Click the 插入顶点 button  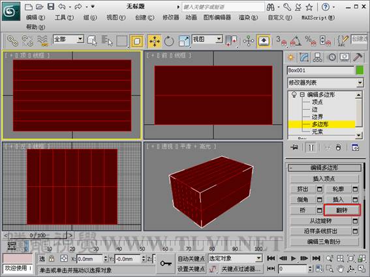coord(324,179)
